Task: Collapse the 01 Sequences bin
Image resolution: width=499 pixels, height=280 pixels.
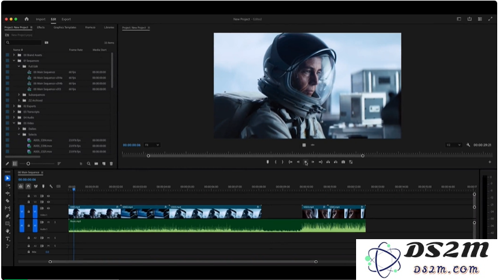Action: point(14,61)
